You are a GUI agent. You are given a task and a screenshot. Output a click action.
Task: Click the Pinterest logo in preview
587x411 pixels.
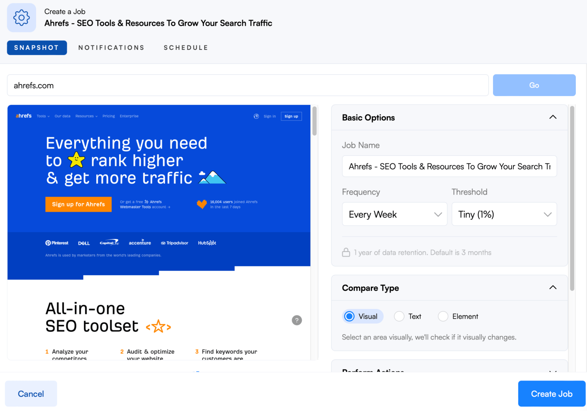(x=57, y=243)
